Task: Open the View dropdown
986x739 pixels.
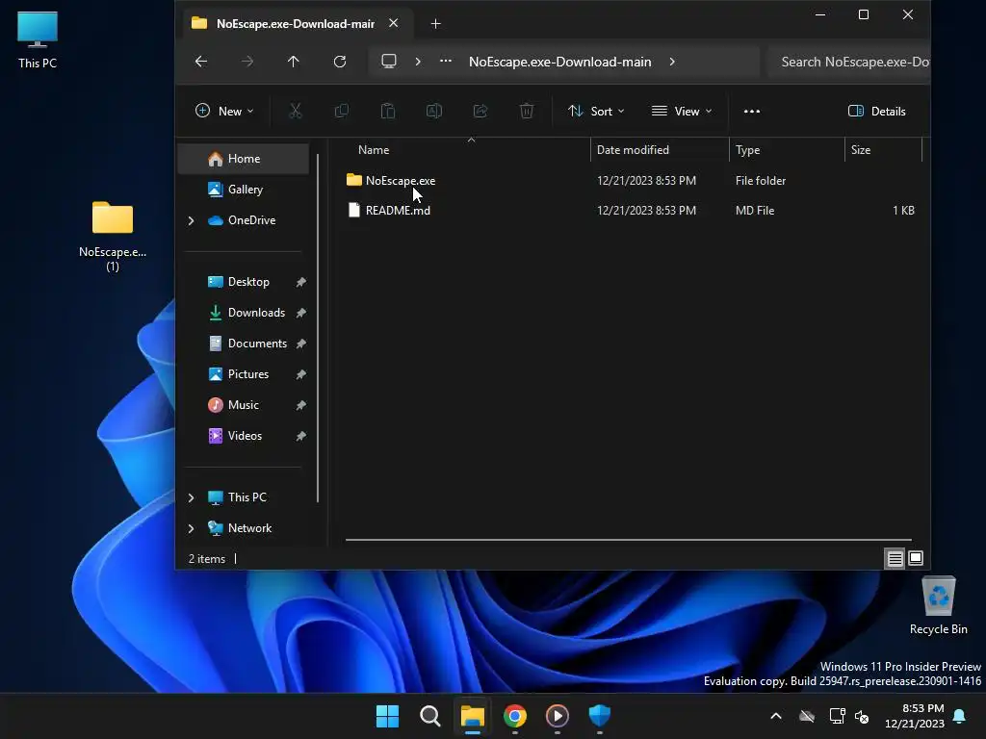Action: point(683,112)
